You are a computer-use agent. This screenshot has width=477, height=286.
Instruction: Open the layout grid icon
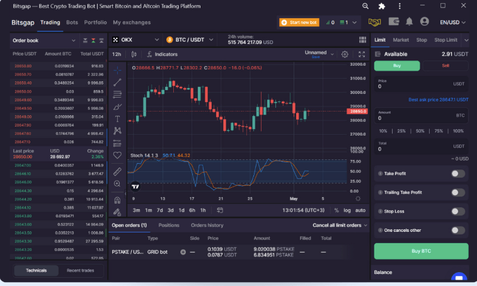point(362,40)
